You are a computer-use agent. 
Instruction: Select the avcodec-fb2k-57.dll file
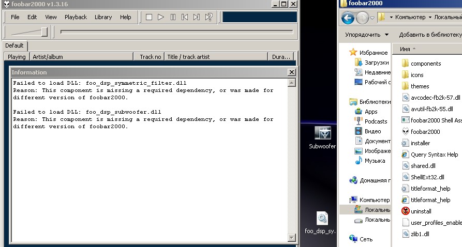[431, 98]
